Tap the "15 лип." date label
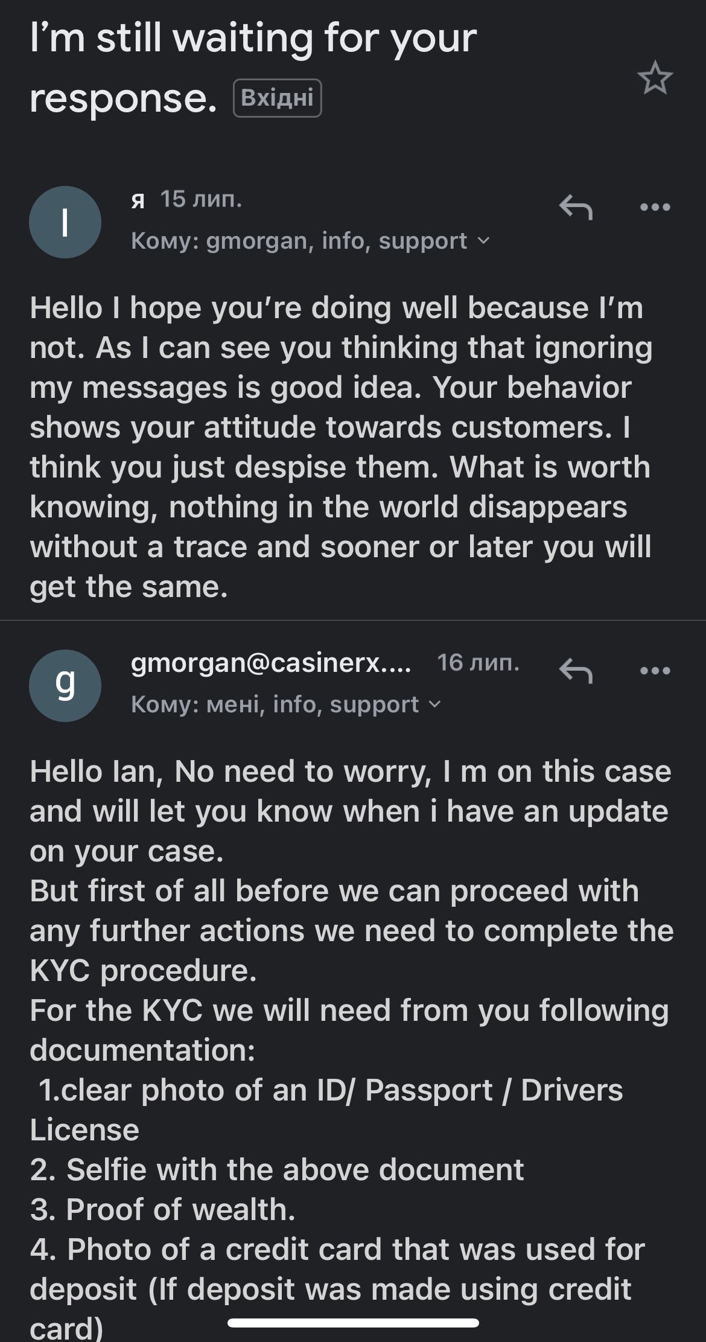This screenshot has width=706, height=1342. pos(201,200)
